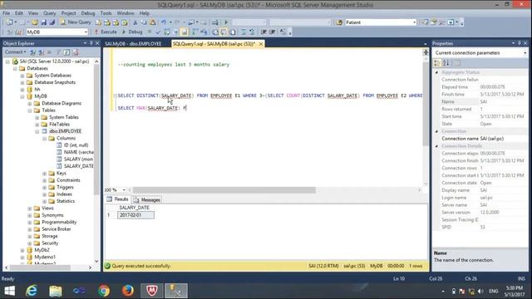Open the 100 % zoom dropdown
Screen dimensions: 532x299
click(124, 190)
